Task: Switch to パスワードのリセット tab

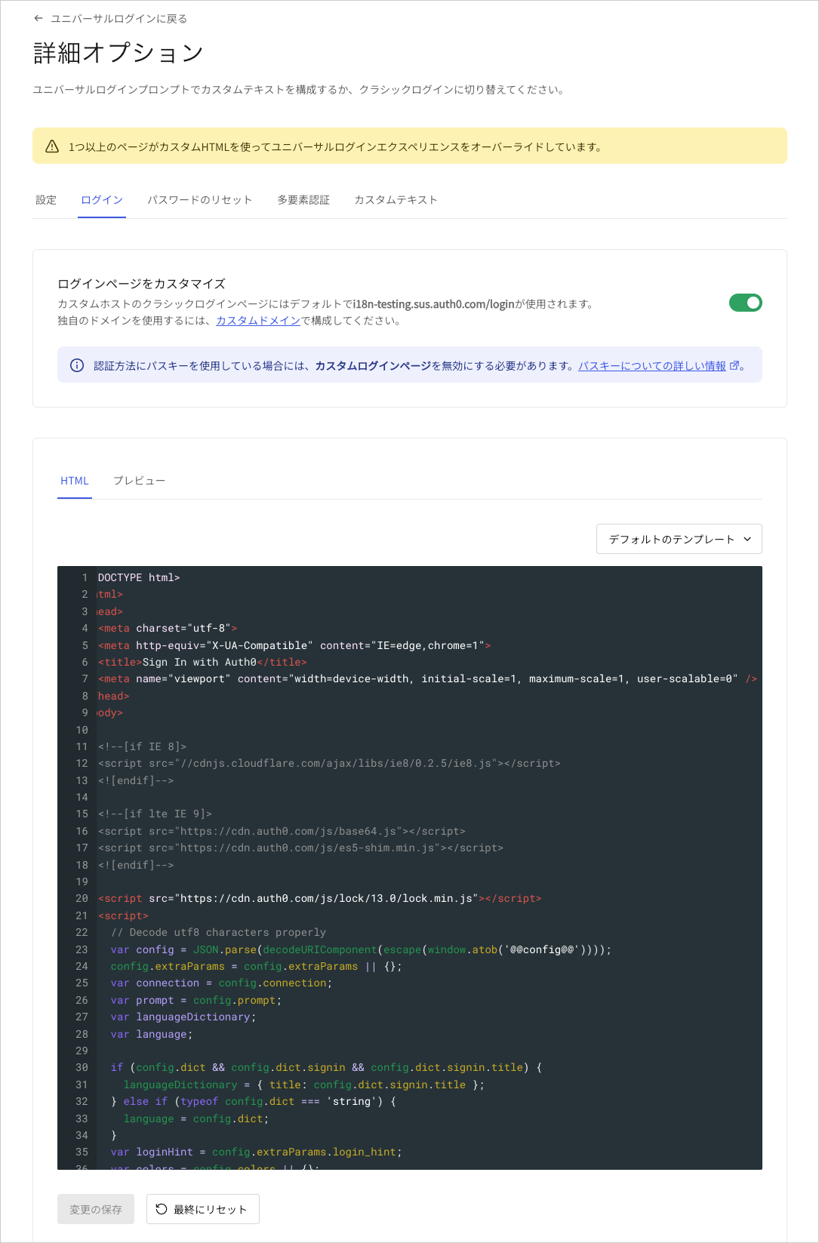Action: click(200, 200)
